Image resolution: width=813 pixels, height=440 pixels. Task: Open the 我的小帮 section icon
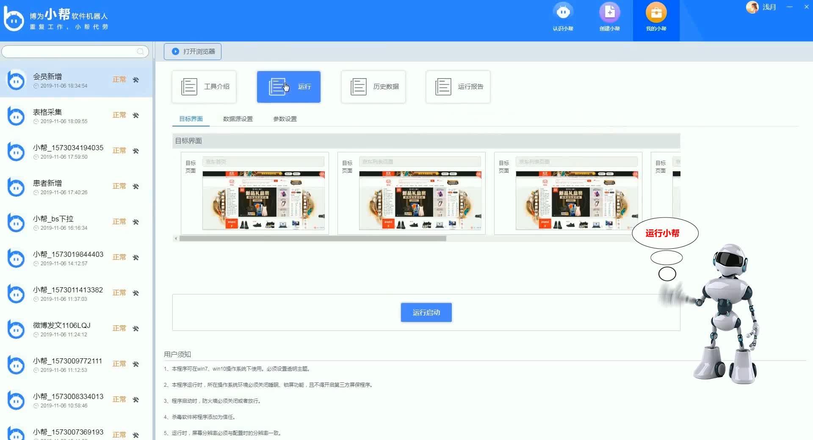[656, 12]
